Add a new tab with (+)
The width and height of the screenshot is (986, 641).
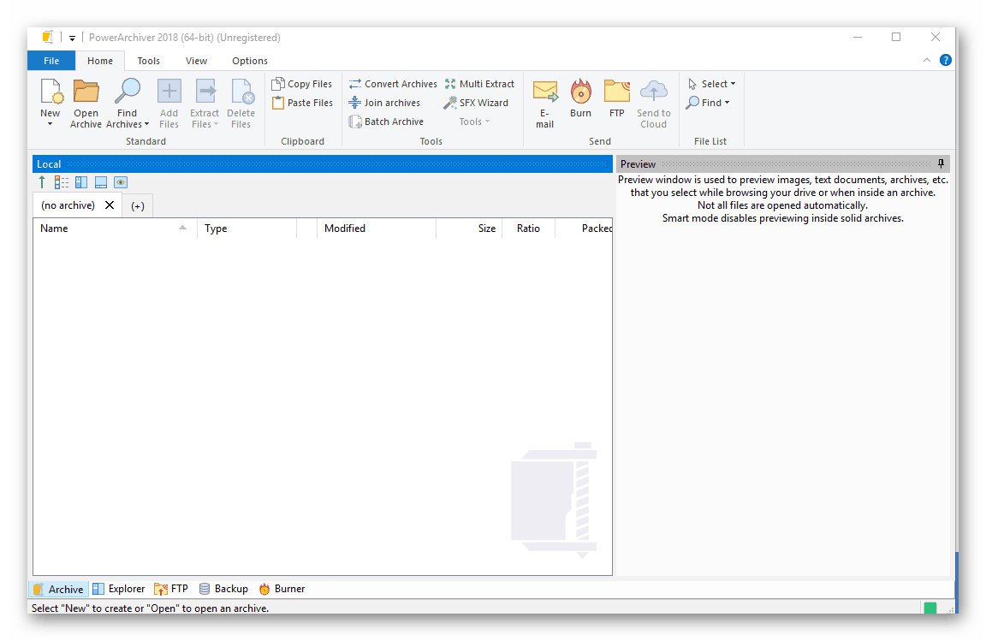(138, 205)
